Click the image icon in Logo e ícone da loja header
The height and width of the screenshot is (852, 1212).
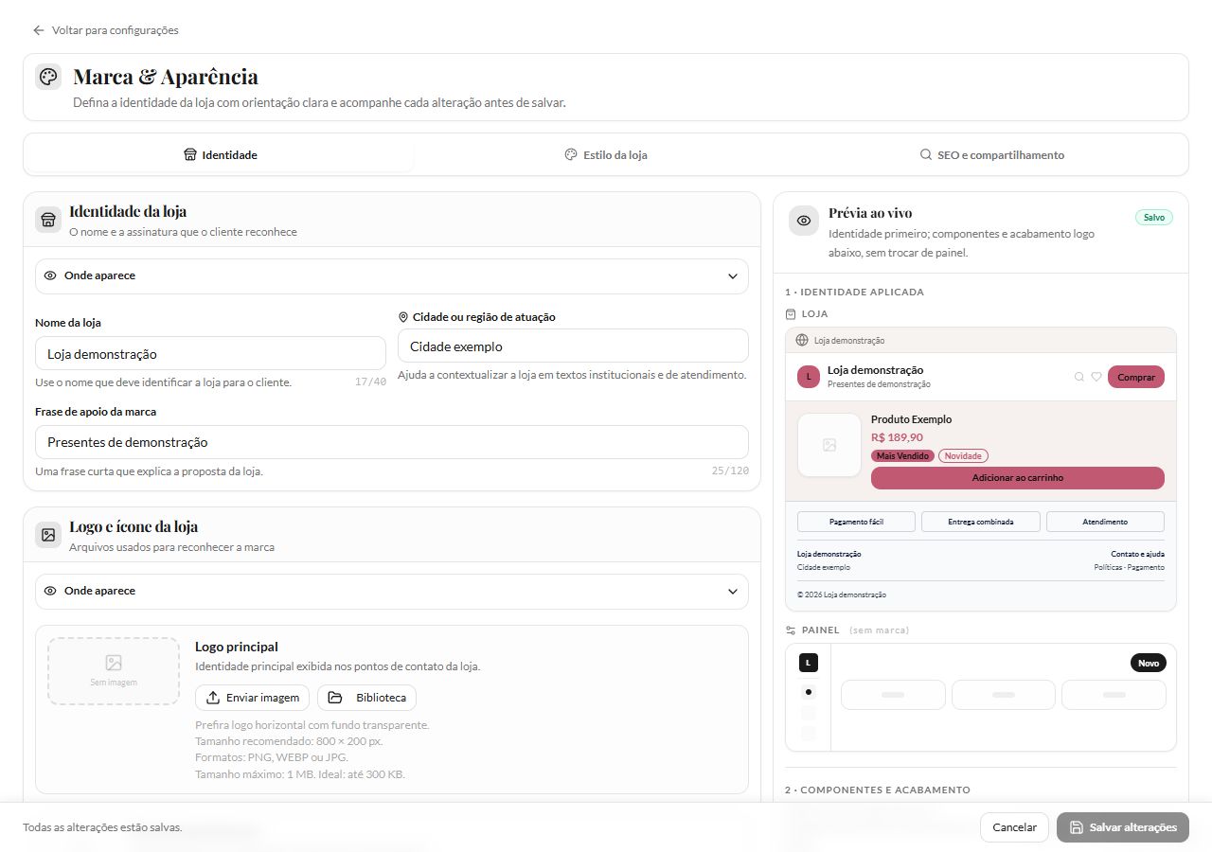pos(48,535)
